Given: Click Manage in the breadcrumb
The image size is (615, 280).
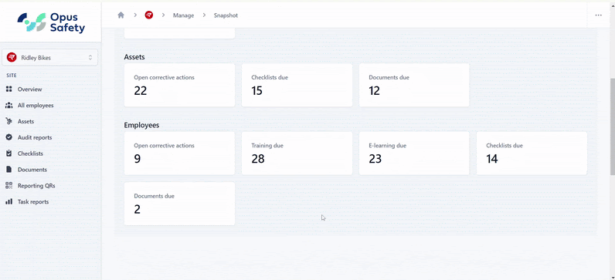Looking at the screenshot, I should (x=184, y=15).
